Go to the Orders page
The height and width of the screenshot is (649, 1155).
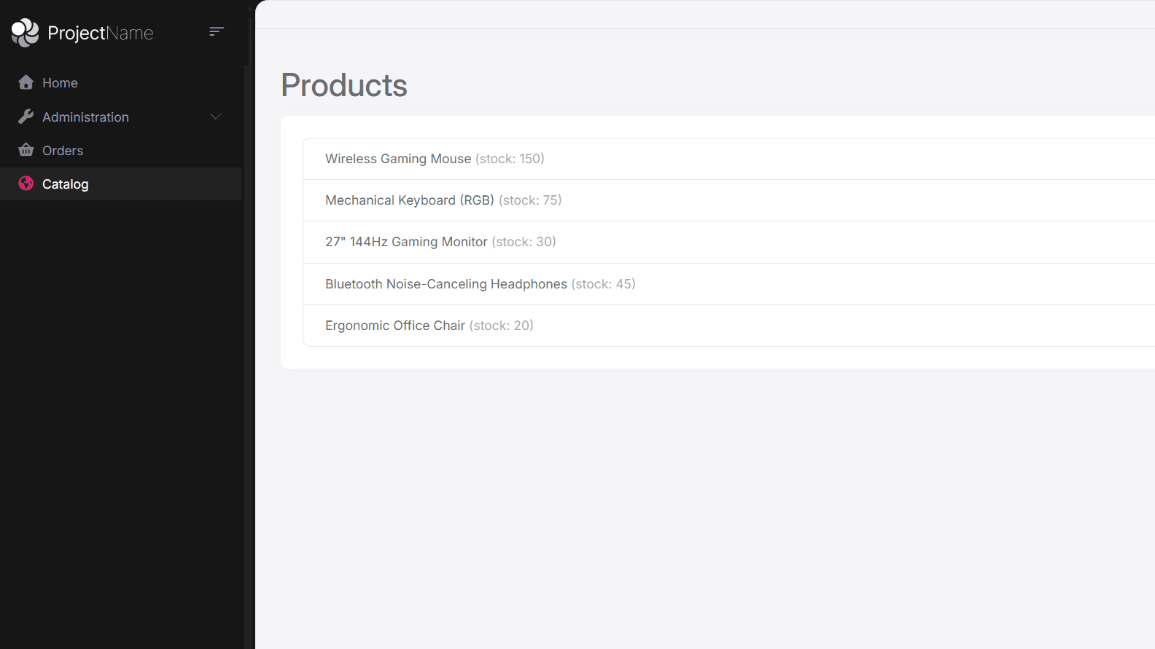(x=121, y=150)
